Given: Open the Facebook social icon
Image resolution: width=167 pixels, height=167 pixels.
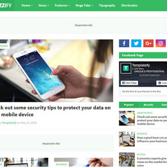Looking at the screenshot, I should pyautogui.click(x=124, y=43).
